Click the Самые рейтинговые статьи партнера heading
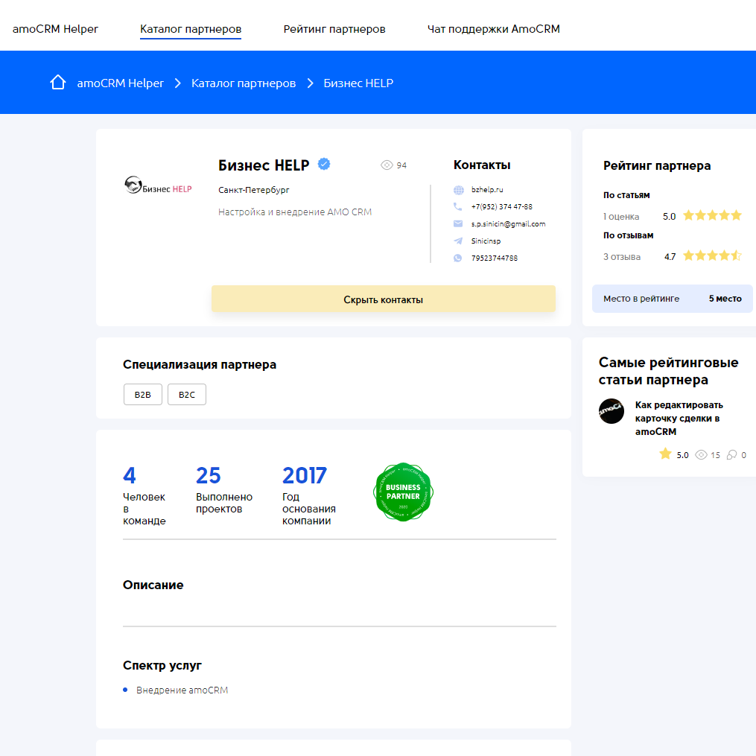756x756 pixels. click(x=668, y=371)
